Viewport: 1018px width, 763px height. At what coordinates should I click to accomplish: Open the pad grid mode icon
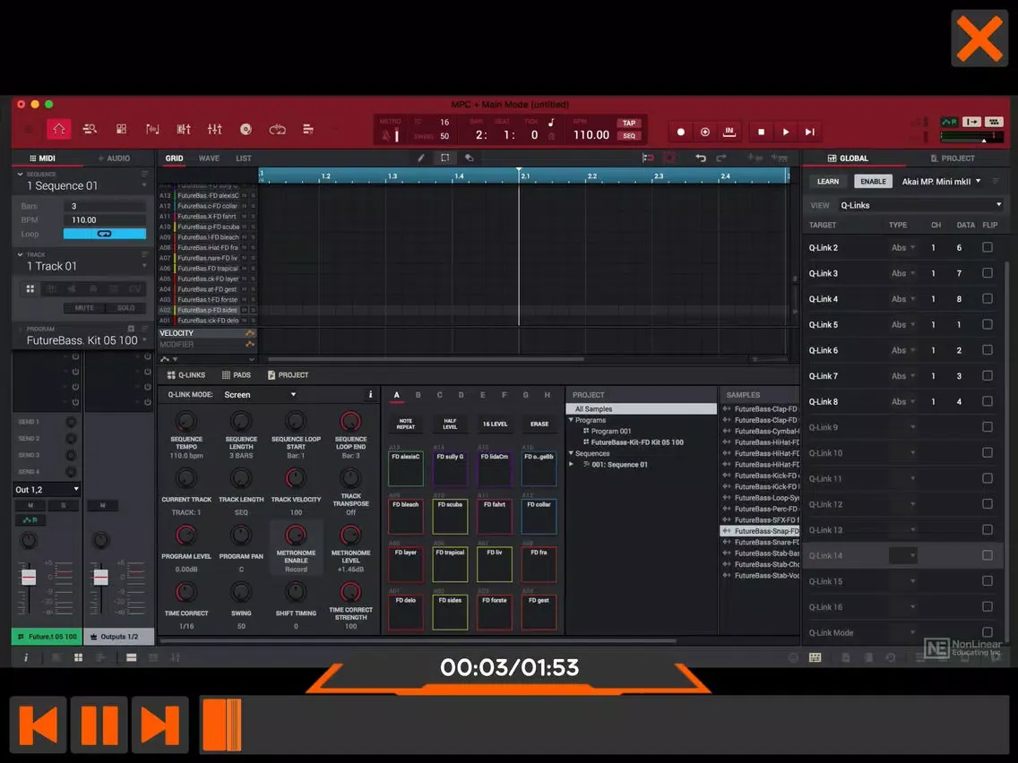pos(121,129)
